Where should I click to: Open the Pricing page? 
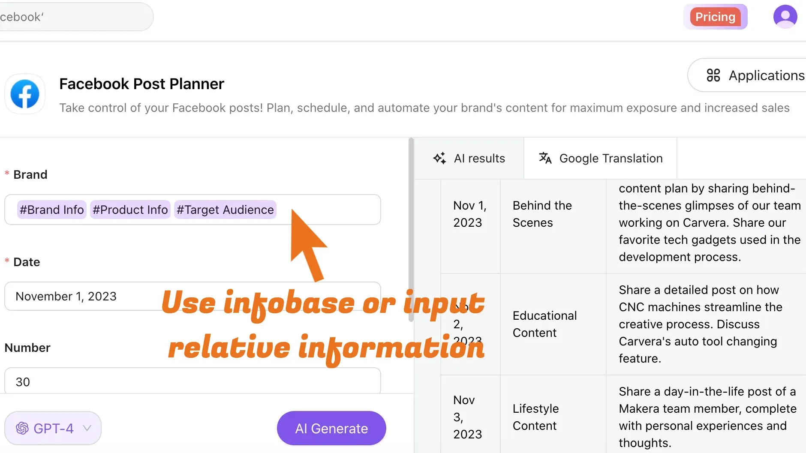coord(715,17)
